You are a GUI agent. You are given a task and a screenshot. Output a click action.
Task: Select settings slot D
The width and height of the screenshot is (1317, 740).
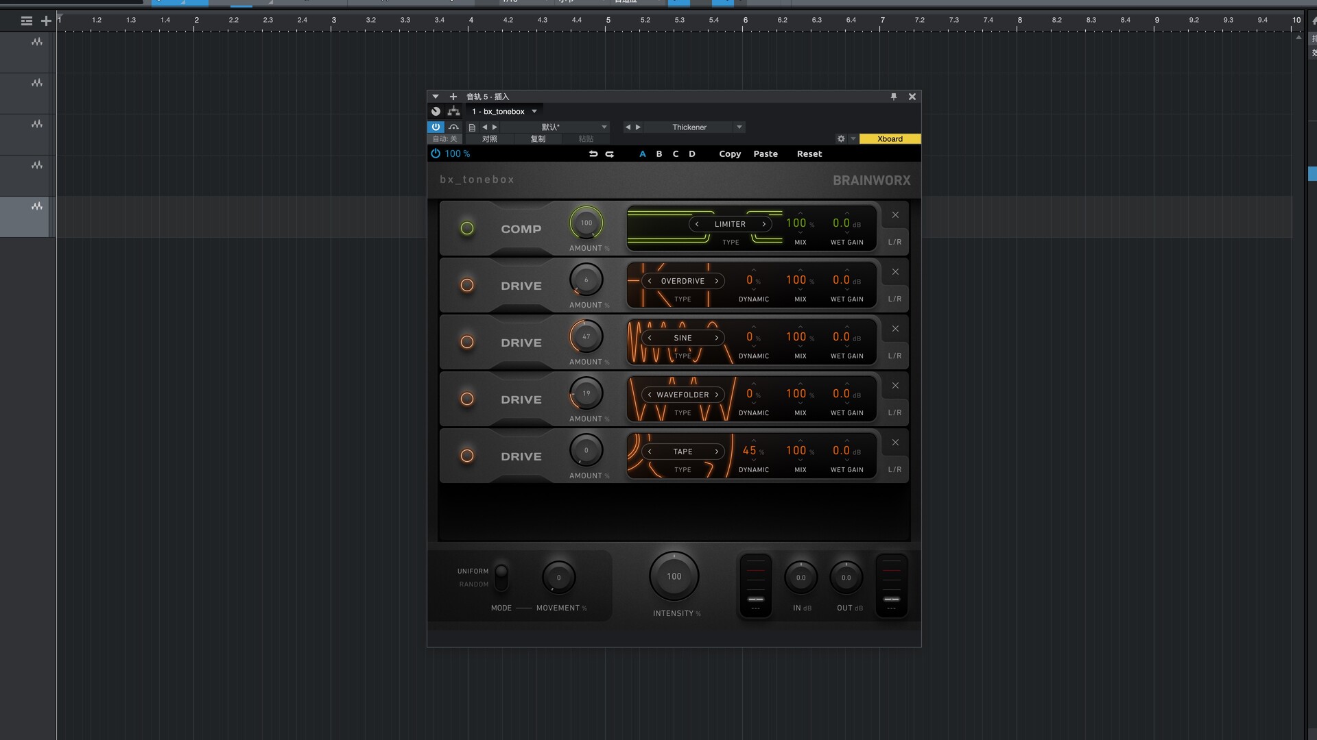coord(692,154)
